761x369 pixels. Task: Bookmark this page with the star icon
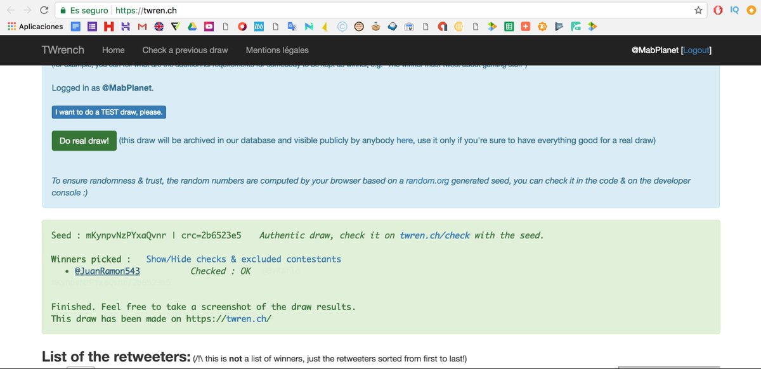click(x=698, y=10)
